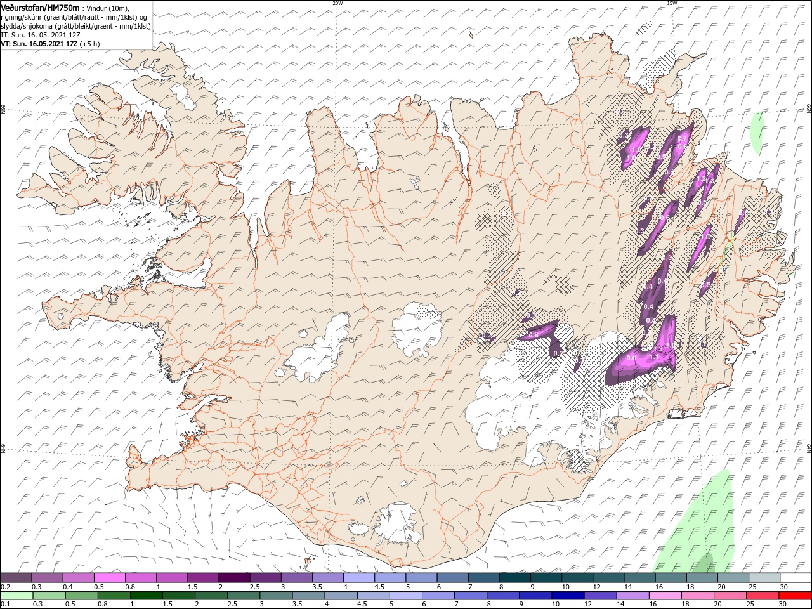This screenshot has width=812, height=609.
Task: Pick upper legend lavender swatch between 4 and 4.5
Action: (x=359, y=578)
